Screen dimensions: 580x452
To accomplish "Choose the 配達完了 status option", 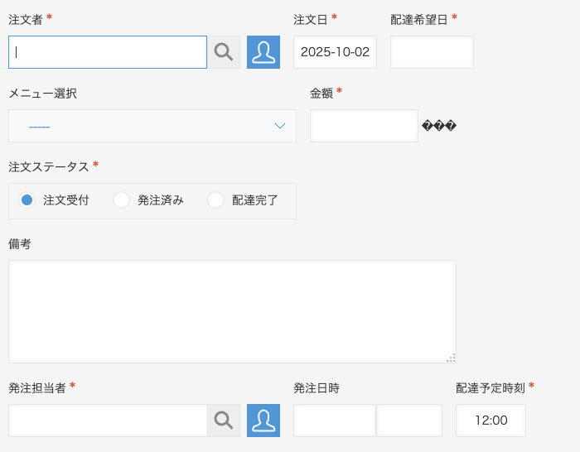I will [x=216, y=200].
